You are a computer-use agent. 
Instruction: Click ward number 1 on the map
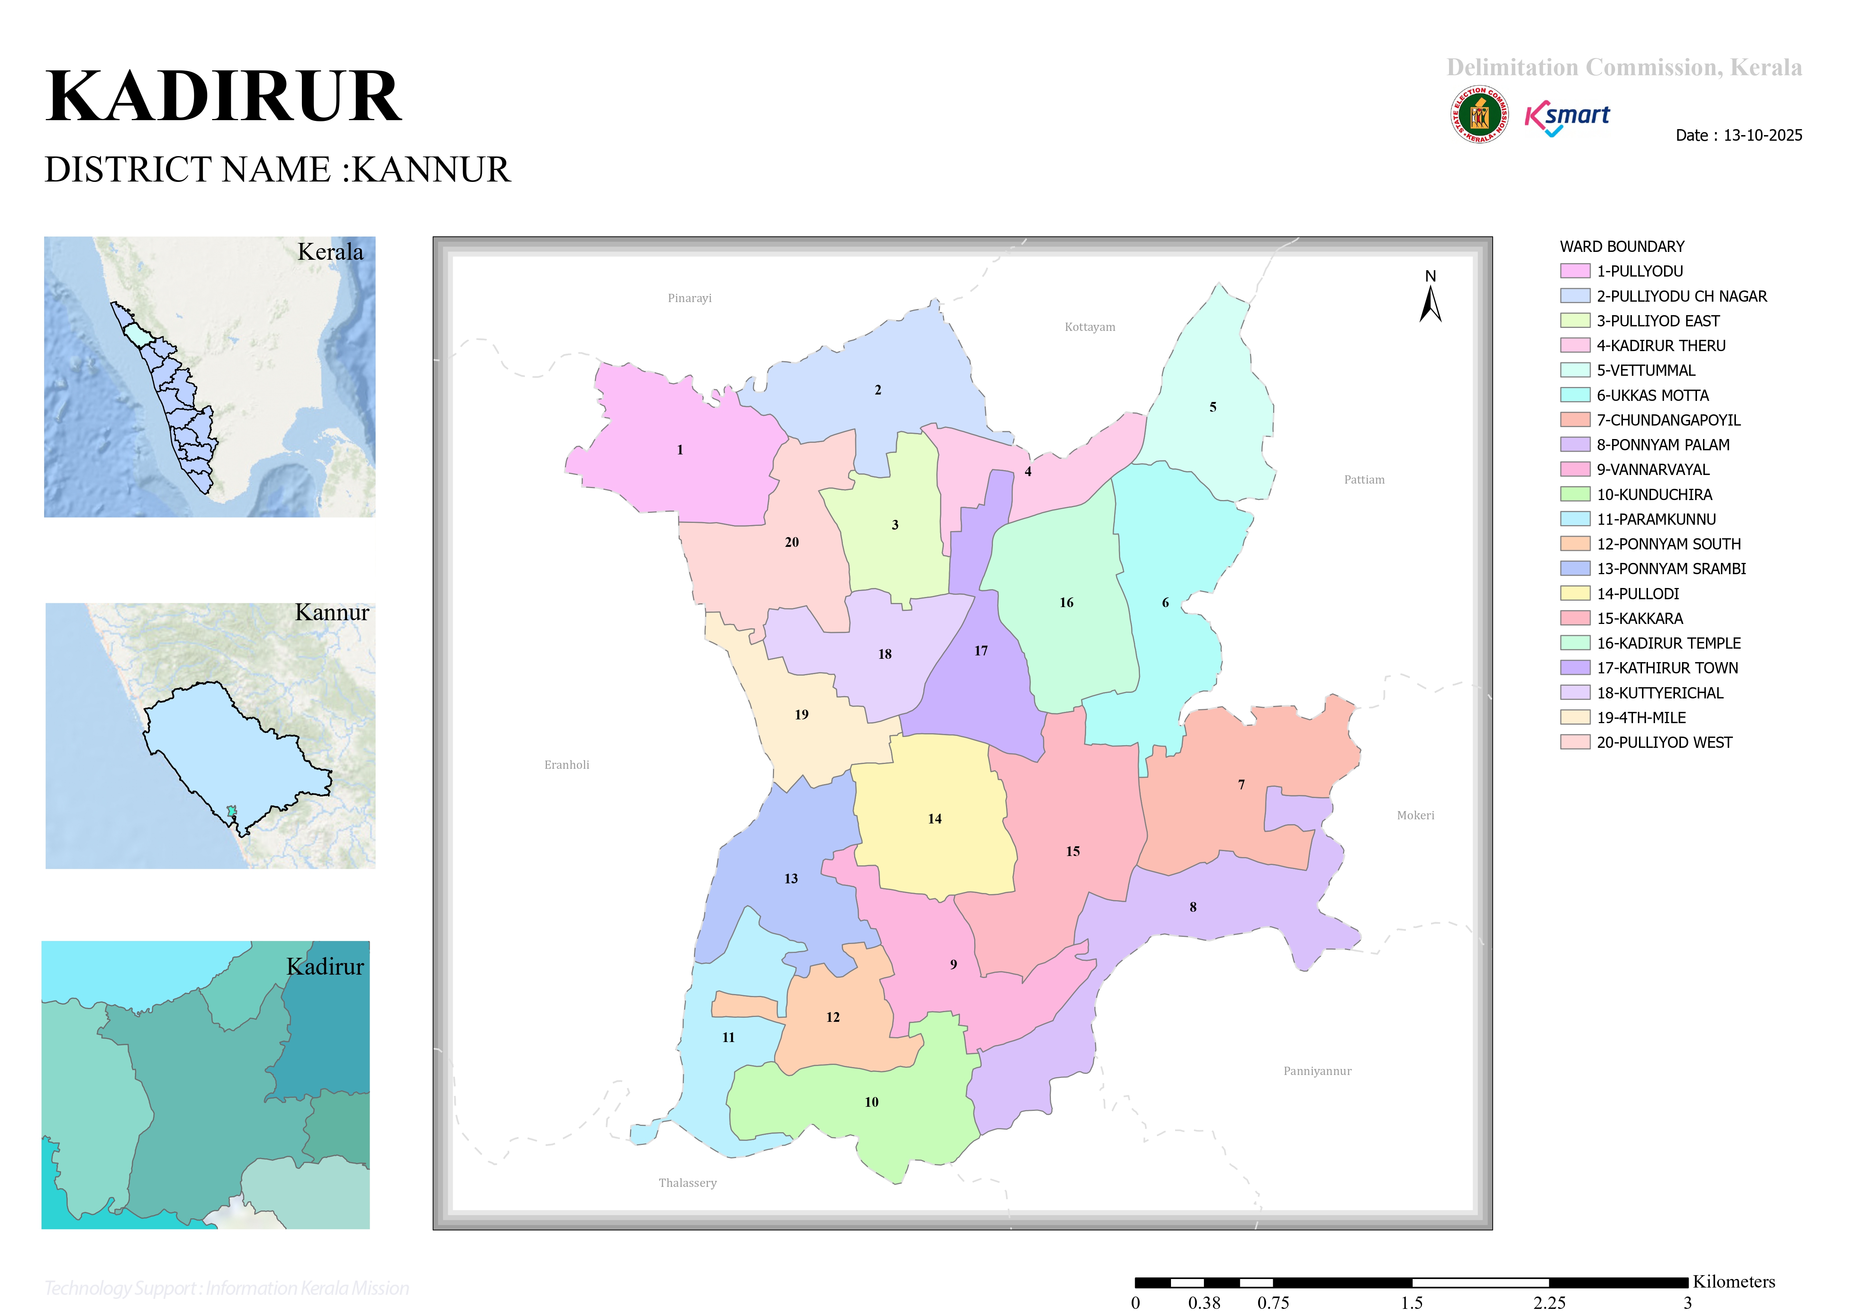point(680,450)
